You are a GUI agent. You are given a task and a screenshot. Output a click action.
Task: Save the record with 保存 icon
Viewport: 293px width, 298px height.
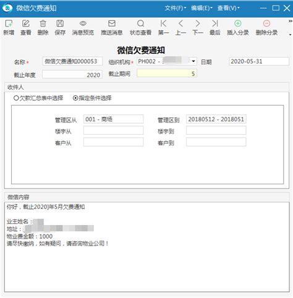pos(60,23)
